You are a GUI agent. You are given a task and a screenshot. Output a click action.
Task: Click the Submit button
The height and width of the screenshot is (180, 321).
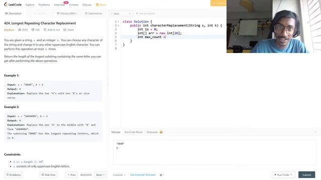[306, 175]
